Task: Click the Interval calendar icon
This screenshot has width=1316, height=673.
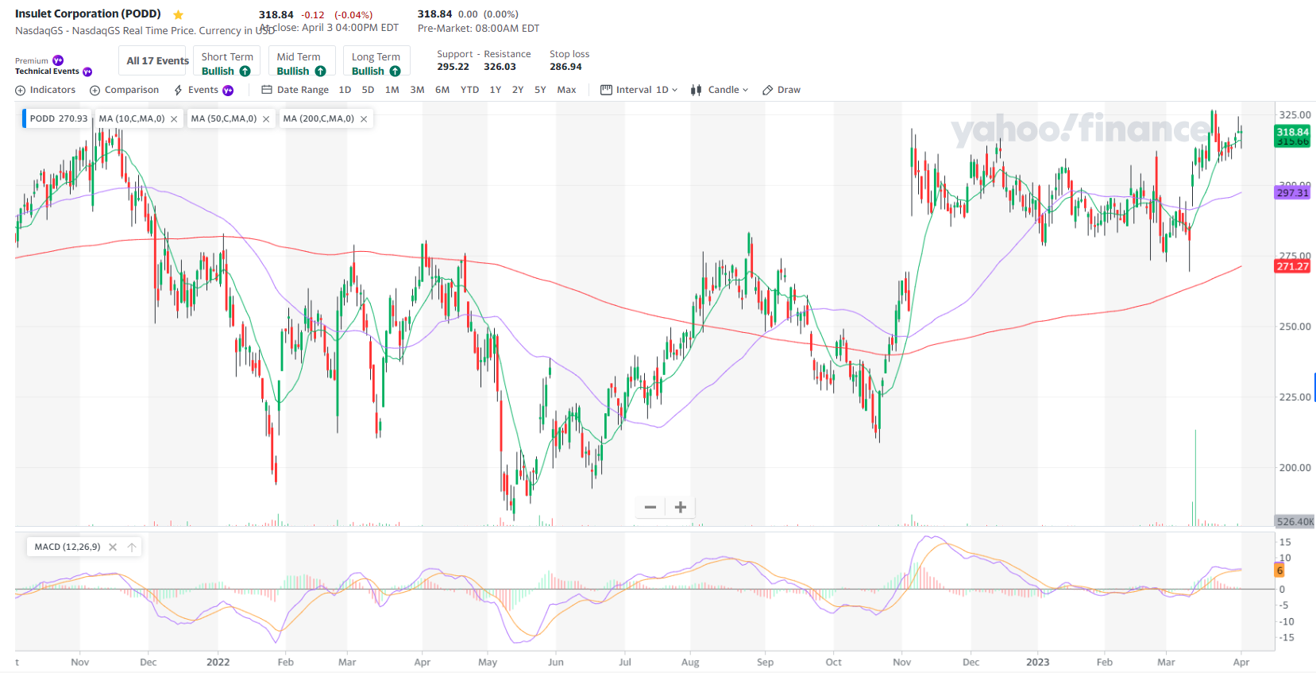Action: [x=606, y=90]
